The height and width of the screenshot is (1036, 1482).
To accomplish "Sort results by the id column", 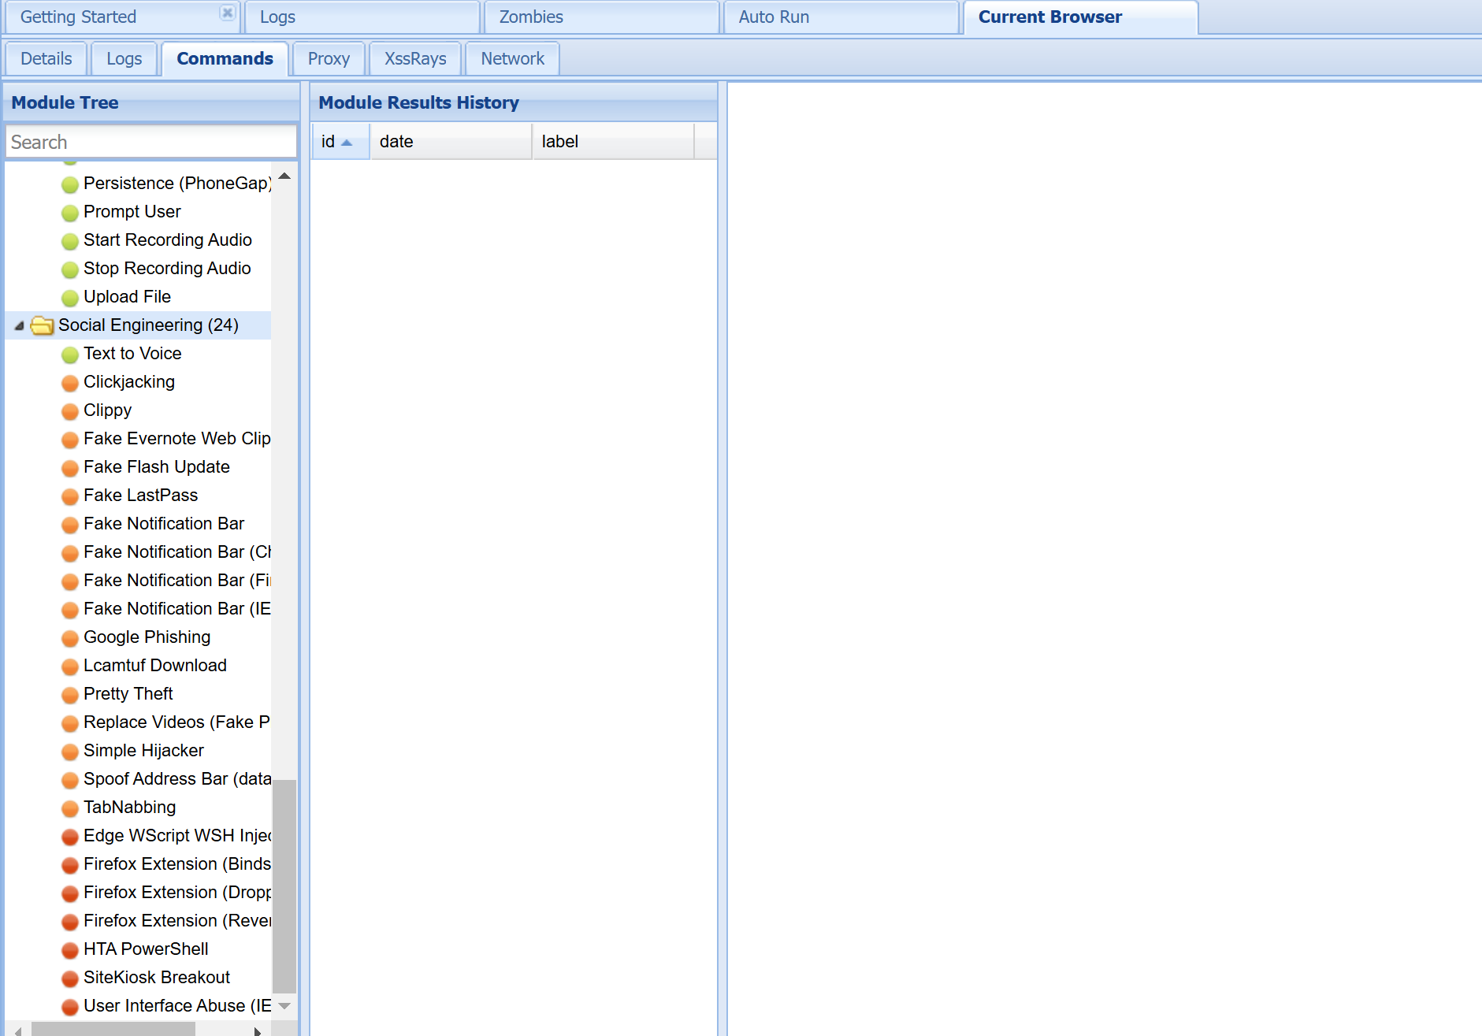I will click(x=340, y=142).
